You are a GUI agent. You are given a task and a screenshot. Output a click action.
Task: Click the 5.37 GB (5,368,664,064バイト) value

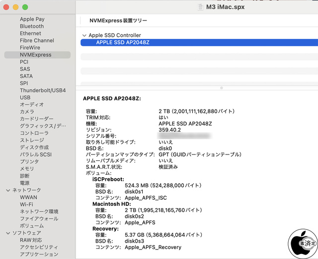pos(163,235)
